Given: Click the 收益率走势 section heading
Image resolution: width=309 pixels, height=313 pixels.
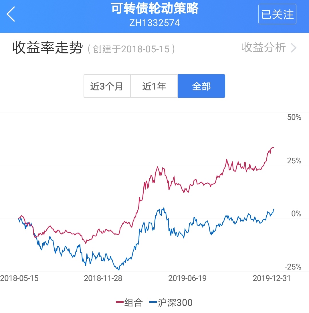Looking at the screenshot, I should (x=47, y=48).
